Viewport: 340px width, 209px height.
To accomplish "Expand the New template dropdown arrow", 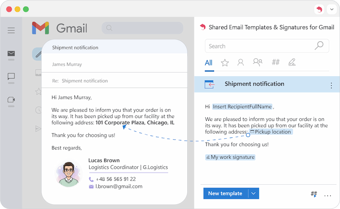I will pos(254,193).
